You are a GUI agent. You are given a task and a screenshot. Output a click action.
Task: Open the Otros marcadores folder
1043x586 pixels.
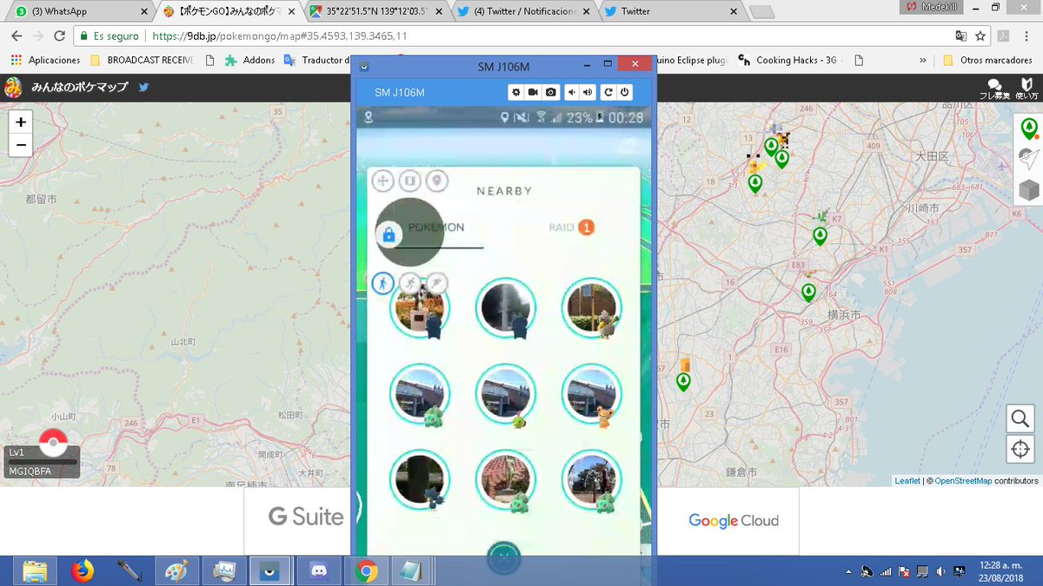986,60
